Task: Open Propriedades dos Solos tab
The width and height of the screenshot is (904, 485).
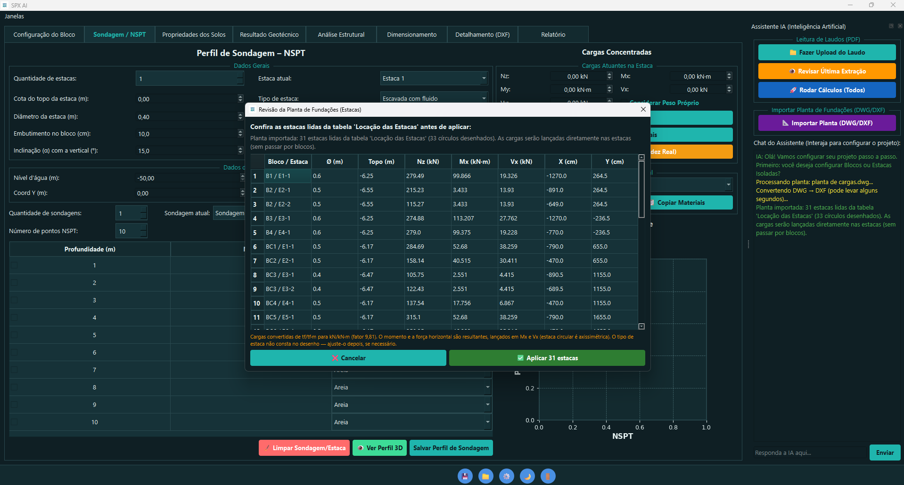Action: tap(194, 34)
